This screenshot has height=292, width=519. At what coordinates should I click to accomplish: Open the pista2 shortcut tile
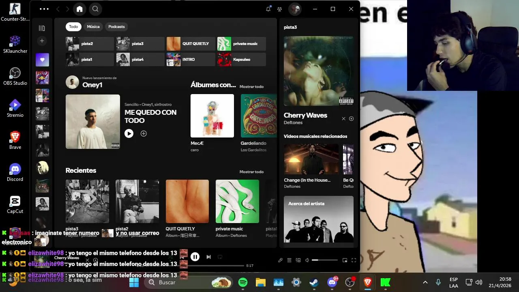[90, 44]
